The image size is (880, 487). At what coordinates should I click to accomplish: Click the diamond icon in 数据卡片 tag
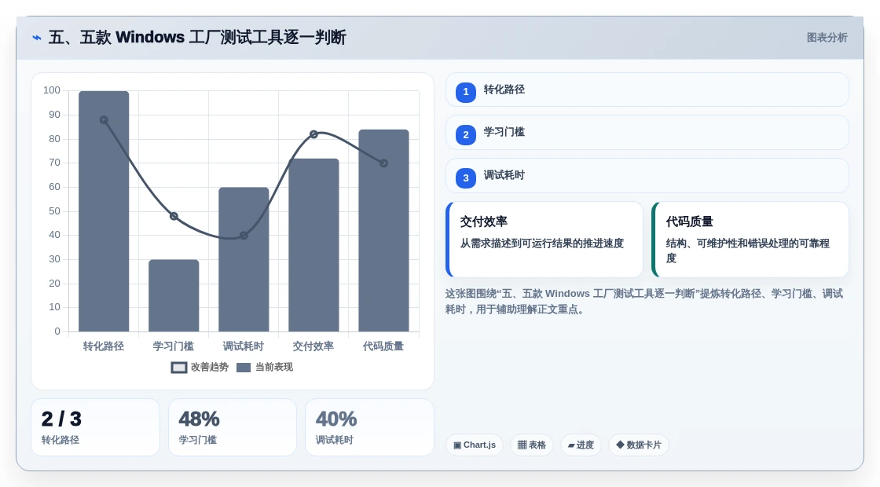(620, 445)
